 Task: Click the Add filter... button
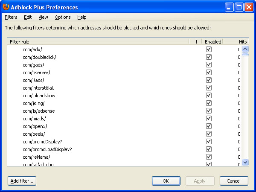(22, 181)
